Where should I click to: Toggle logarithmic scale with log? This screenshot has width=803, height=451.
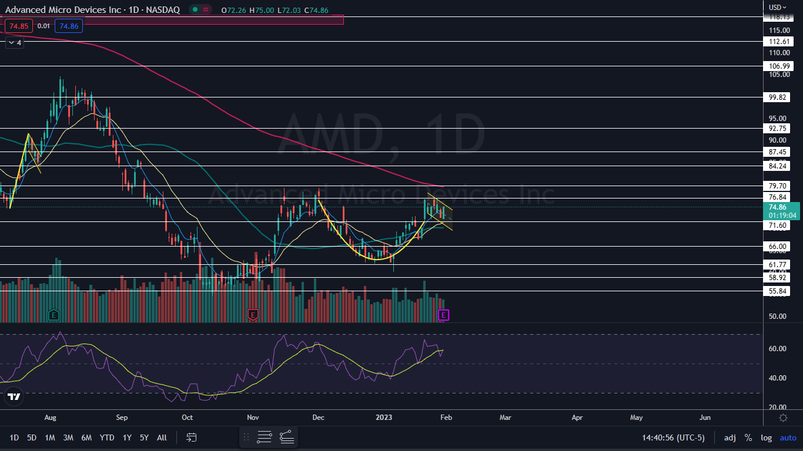pyautogui.click(x=766, y=437)
